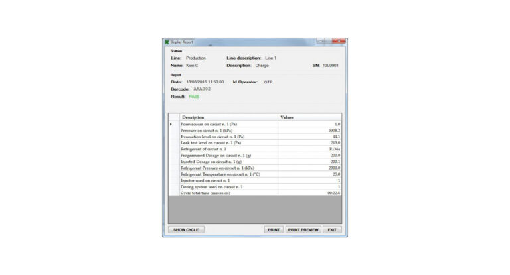Click the value 00:22.5

click(334, 193)
